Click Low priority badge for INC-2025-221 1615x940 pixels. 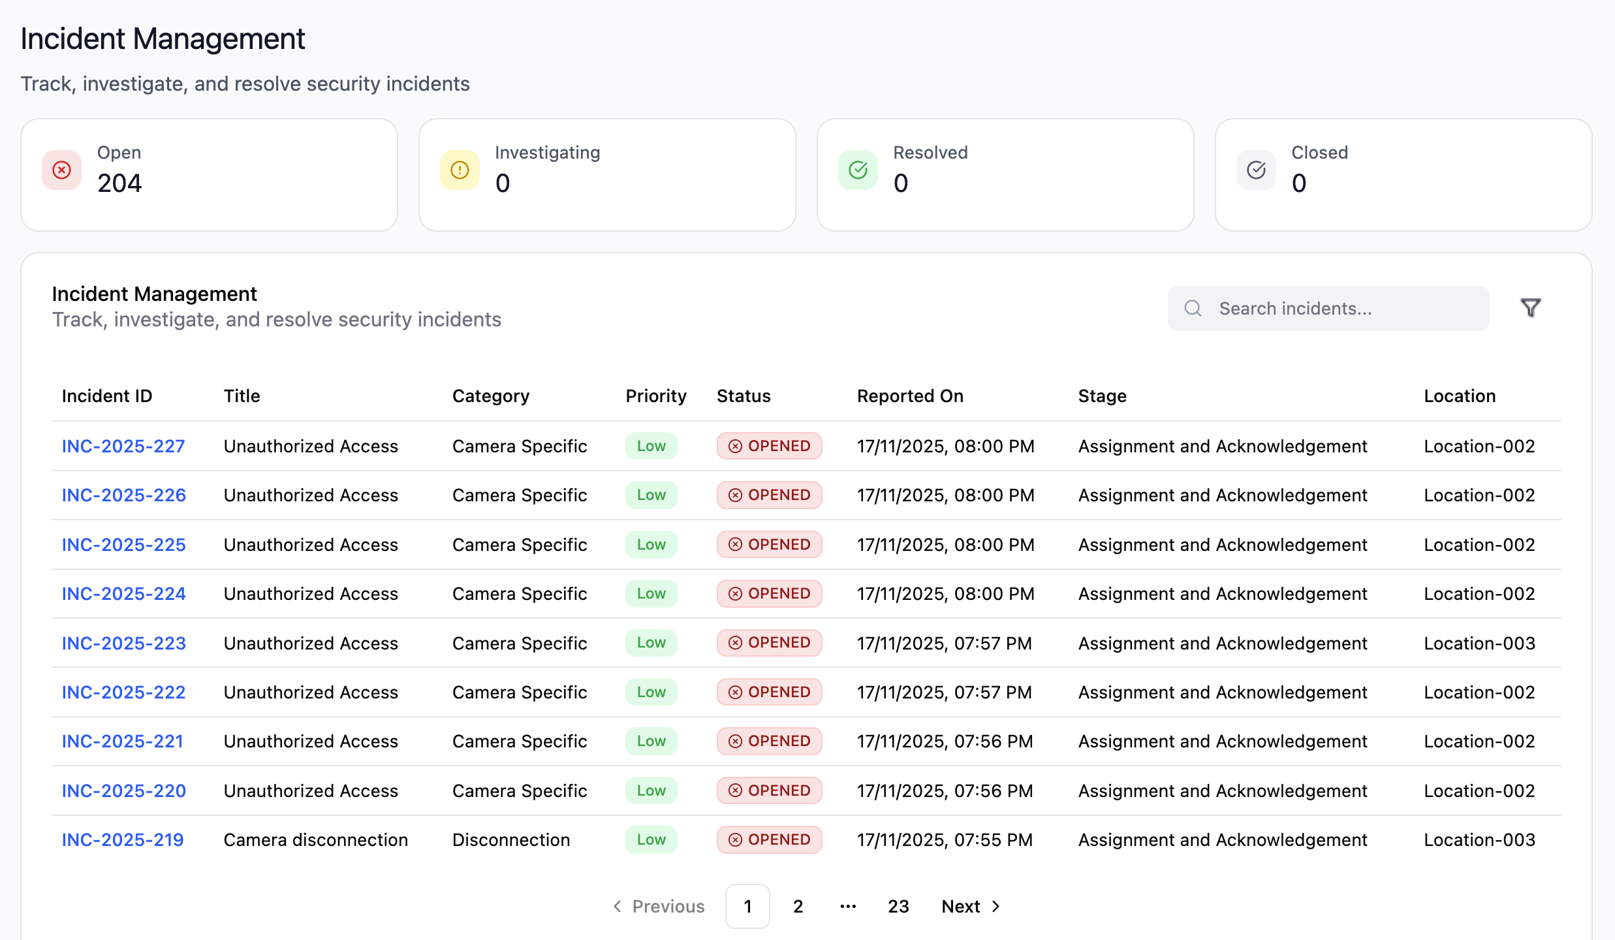pos(651,741)
